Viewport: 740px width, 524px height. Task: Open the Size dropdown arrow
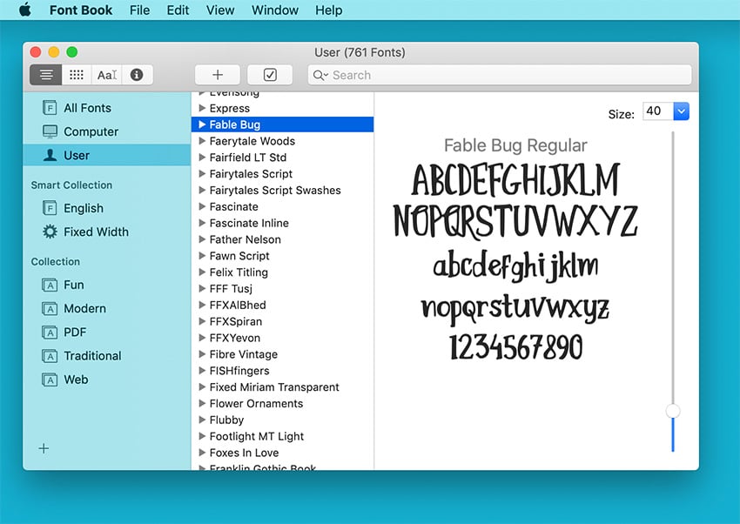681,111
